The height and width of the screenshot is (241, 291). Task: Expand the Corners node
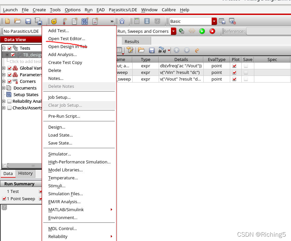4,81
